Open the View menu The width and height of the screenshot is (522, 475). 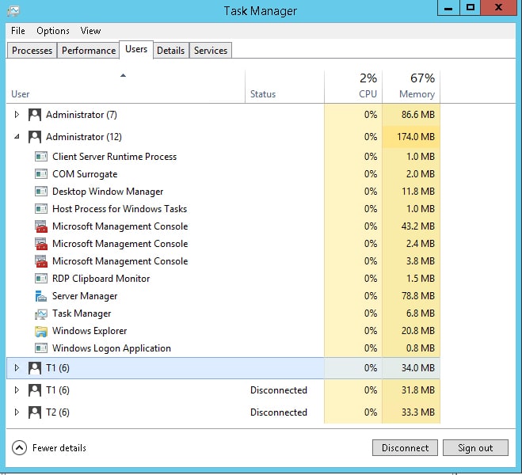90,31
